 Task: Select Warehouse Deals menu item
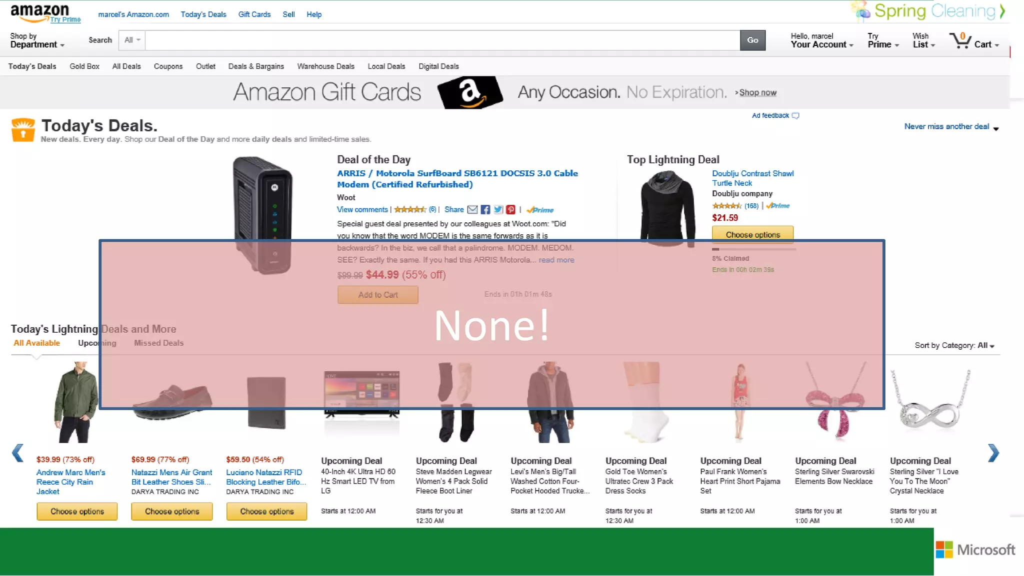pos(325,66)
